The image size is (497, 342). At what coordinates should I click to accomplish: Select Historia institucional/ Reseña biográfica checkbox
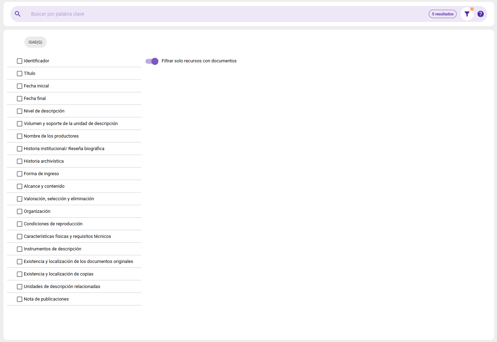coord(19,149)
